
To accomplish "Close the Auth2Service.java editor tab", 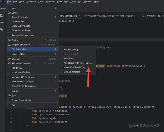I will pyautogui.click(x=79, y=16).
